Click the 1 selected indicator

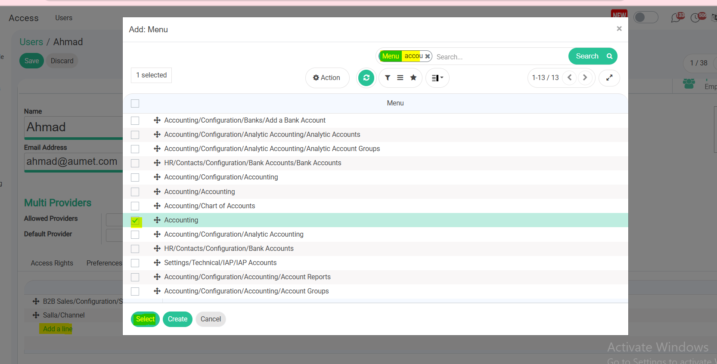click(151, 75)
